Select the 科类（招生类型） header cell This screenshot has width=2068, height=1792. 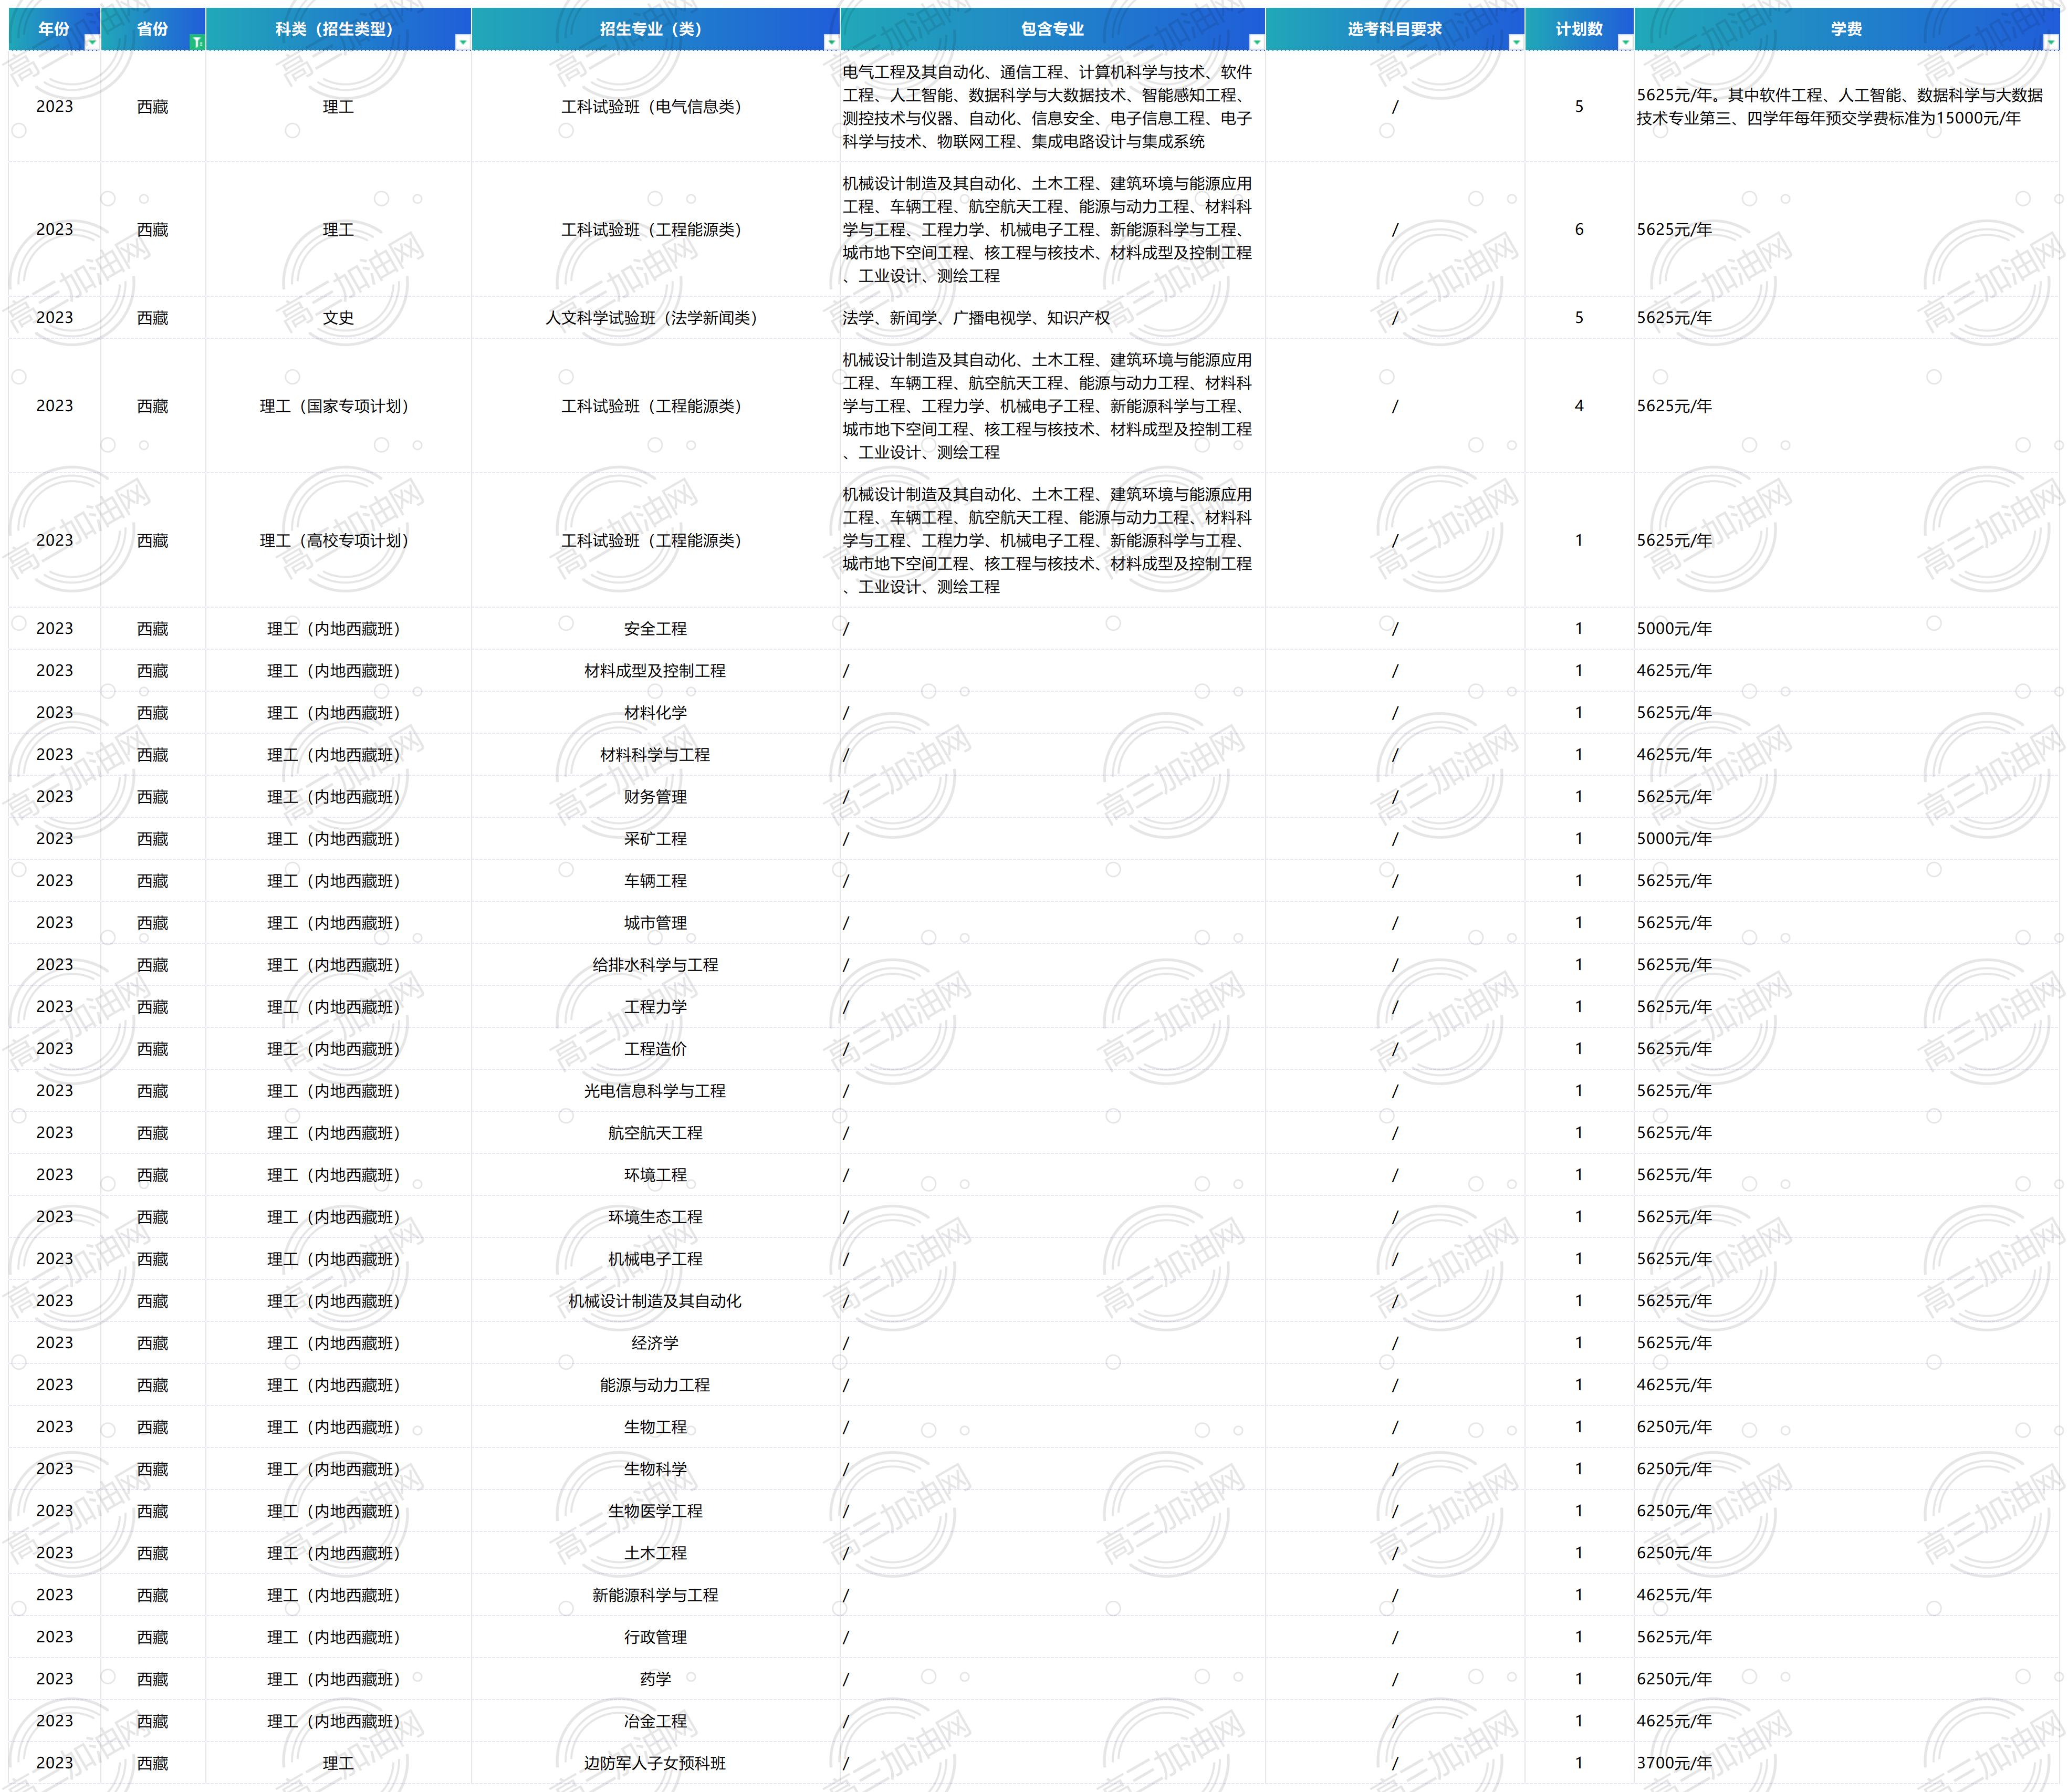(x=338, y=29)
